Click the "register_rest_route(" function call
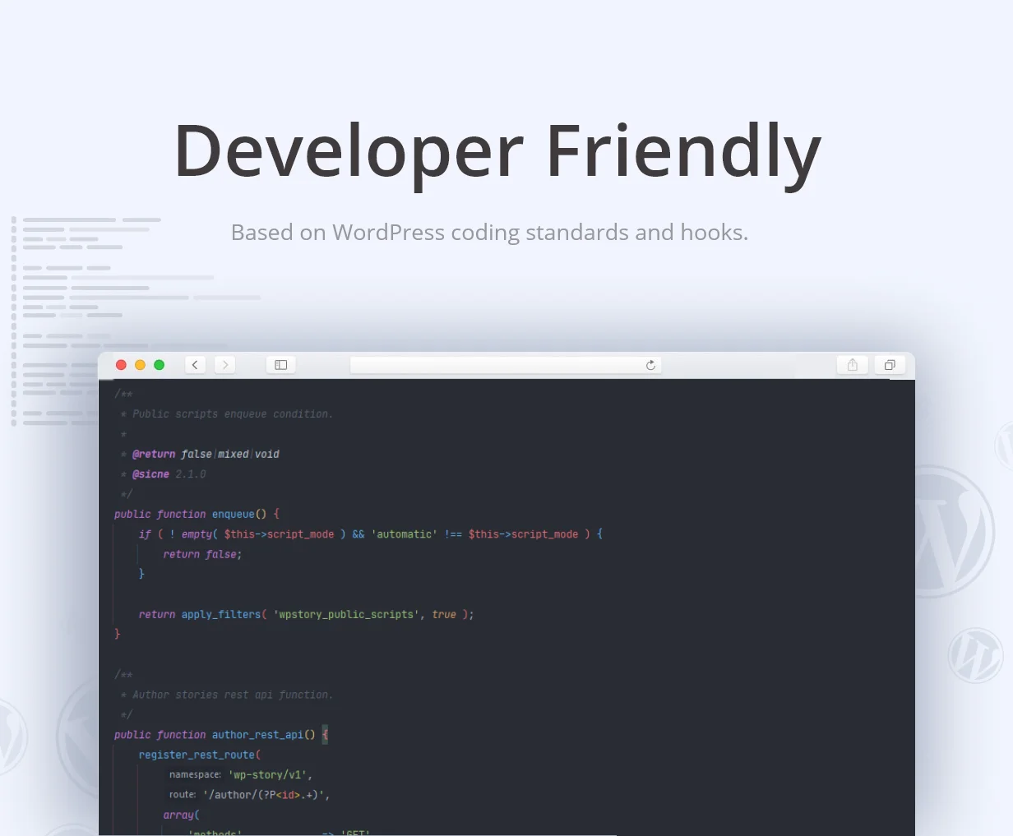Screen dimensions: 1013x836 click(200, 755)
